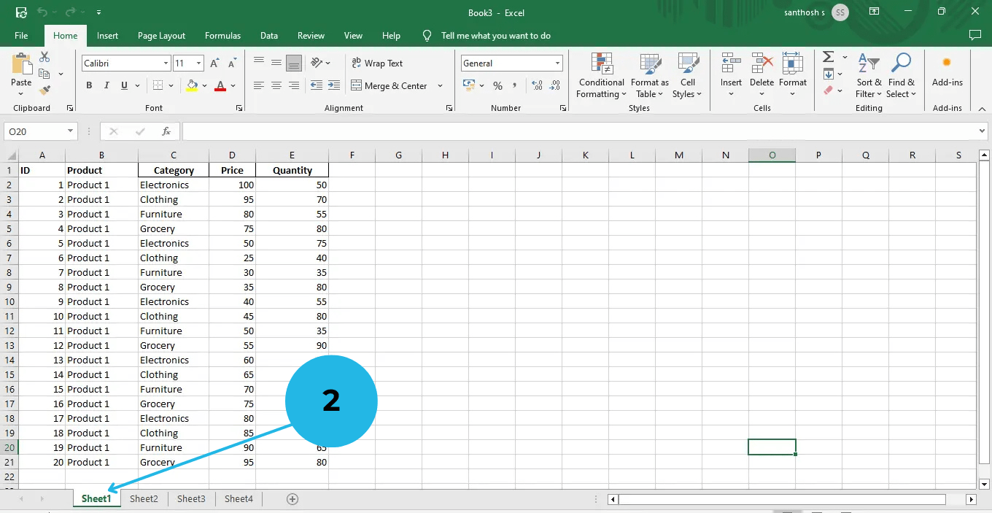Viewport: 992px width, 513px height.
Task: Expand the Font Size dropdown
Action: [199, 63]
